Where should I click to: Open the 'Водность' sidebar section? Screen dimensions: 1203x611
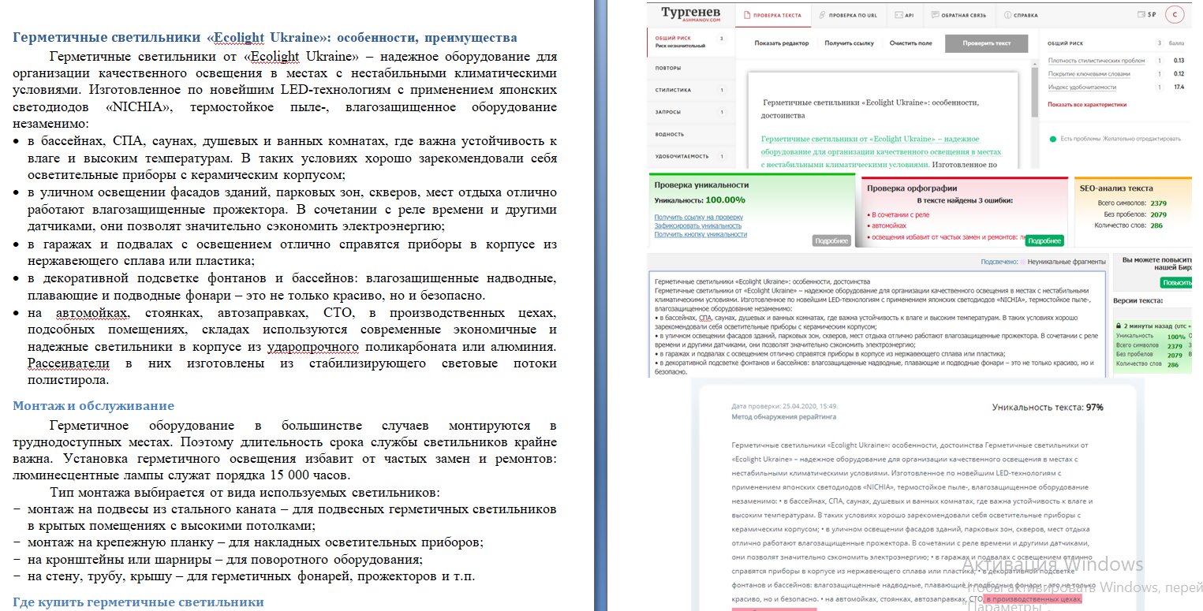coord(690,134)
